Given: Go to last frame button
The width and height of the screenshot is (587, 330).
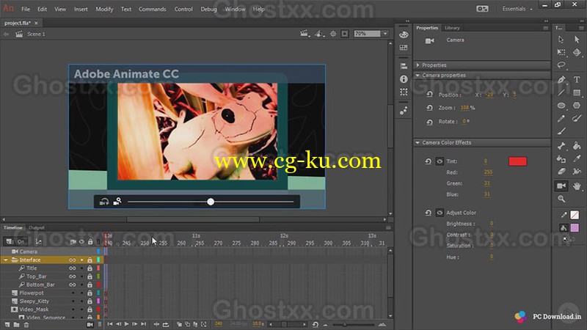Looking at the screenshot, I should point(144,324).
